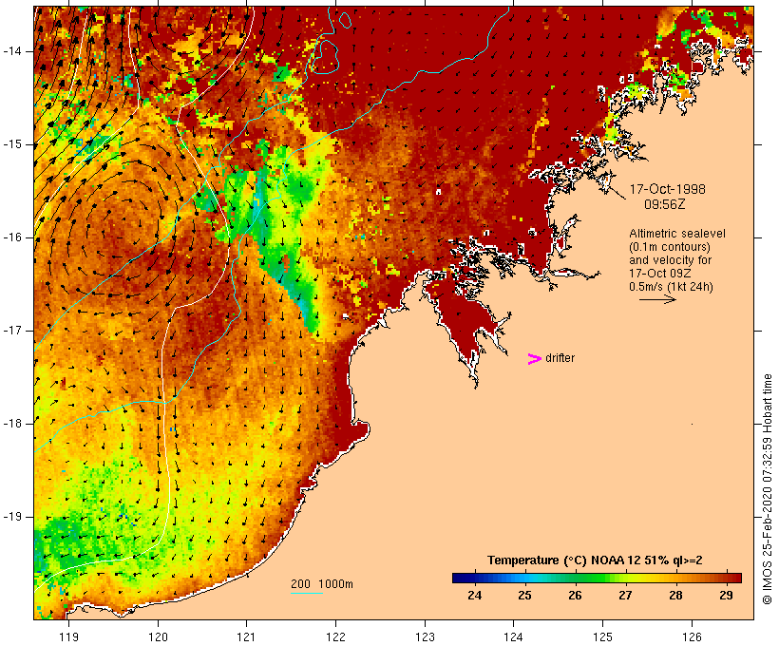
Task: Click the longitude axis label '121'
Action: 246,636
